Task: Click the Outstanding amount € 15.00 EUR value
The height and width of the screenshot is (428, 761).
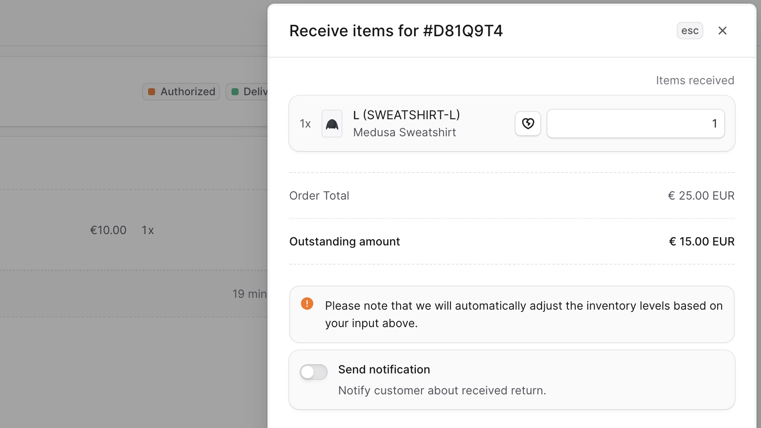Action: point(702,242)
